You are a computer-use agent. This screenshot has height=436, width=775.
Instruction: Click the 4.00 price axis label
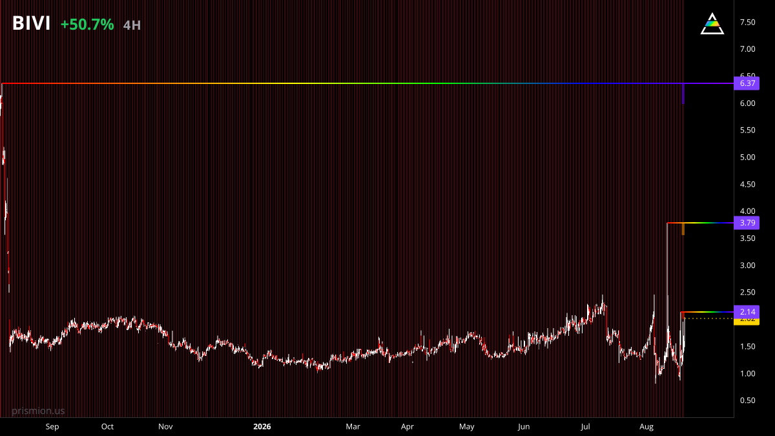pos(747,211)
